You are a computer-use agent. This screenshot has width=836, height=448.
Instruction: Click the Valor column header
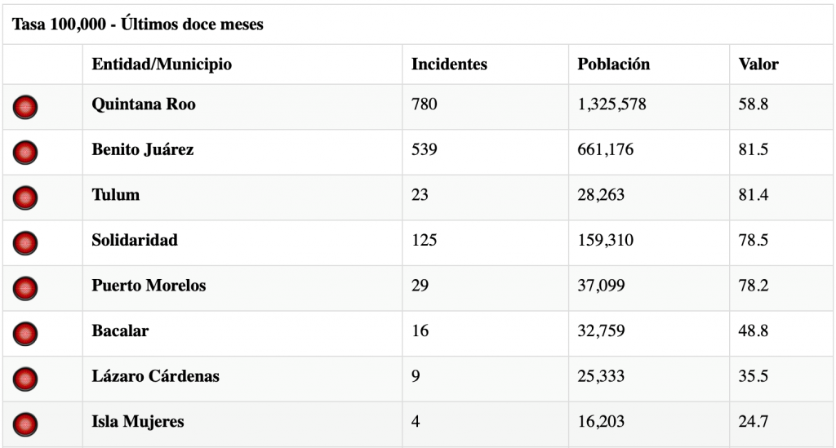click(x=758, y=64)
